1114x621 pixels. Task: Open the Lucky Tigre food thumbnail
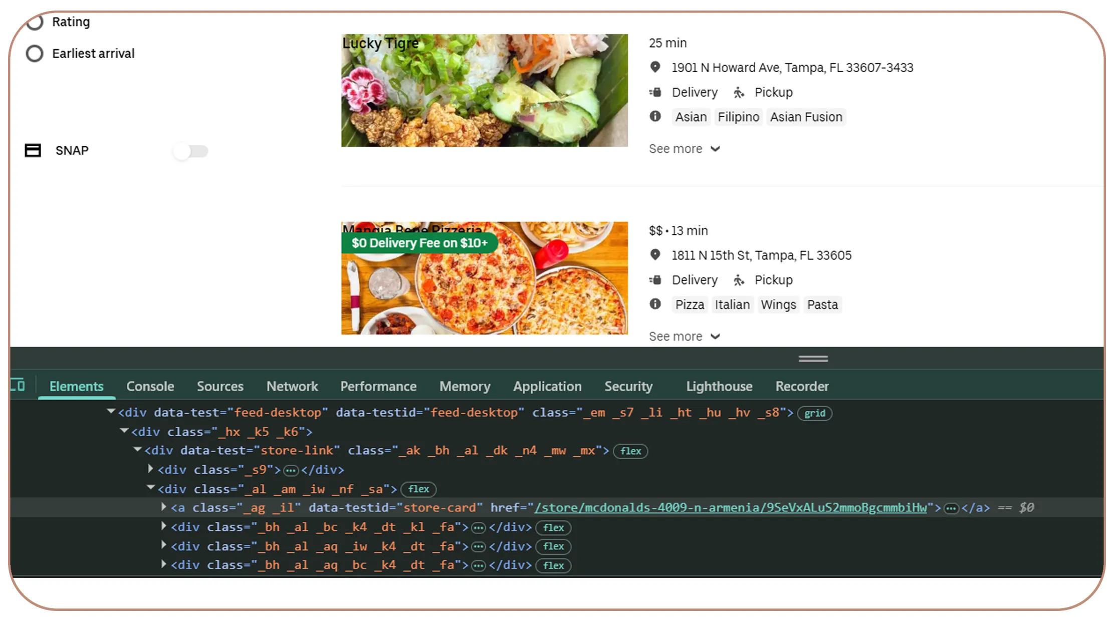484,90
